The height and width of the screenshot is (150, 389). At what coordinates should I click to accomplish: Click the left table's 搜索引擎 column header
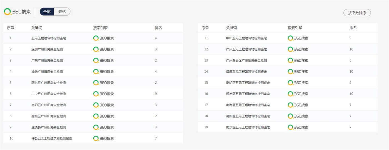click(x=100, y=28)
